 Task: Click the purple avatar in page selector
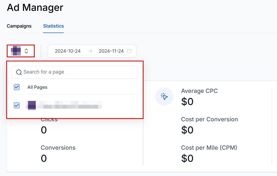(x=16, y=51)
